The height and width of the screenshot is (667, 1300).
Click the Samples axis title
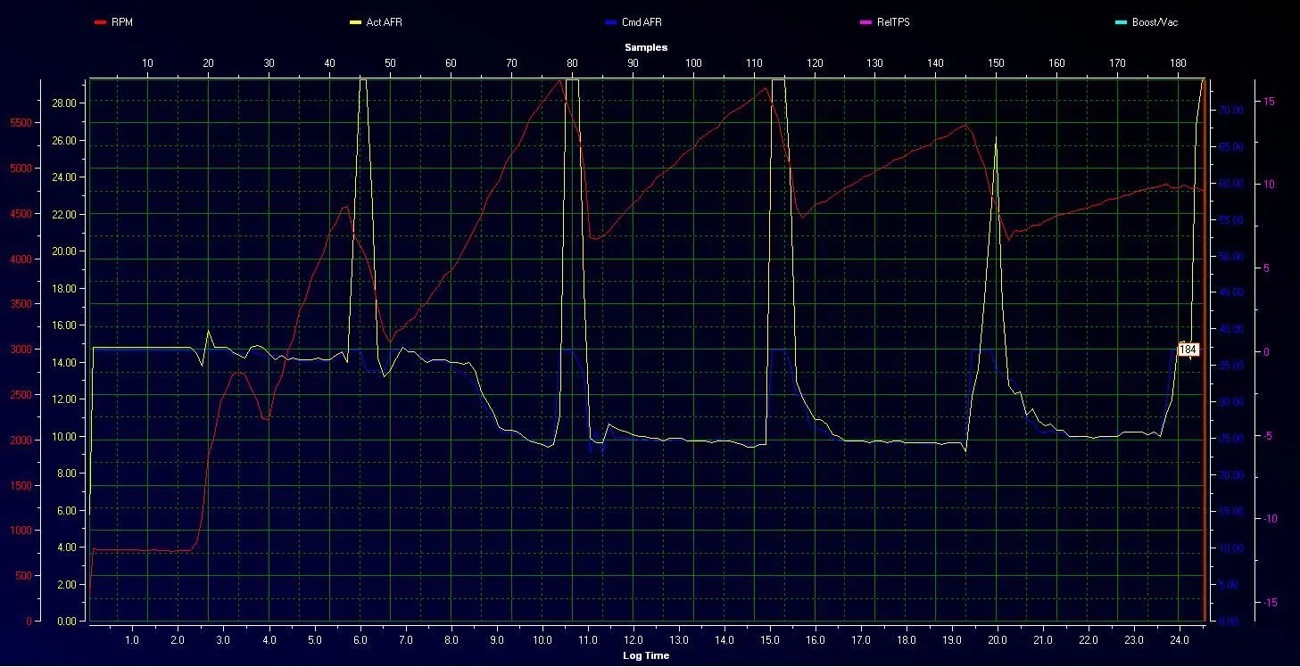pyautogui.click(x=645, y=47)
